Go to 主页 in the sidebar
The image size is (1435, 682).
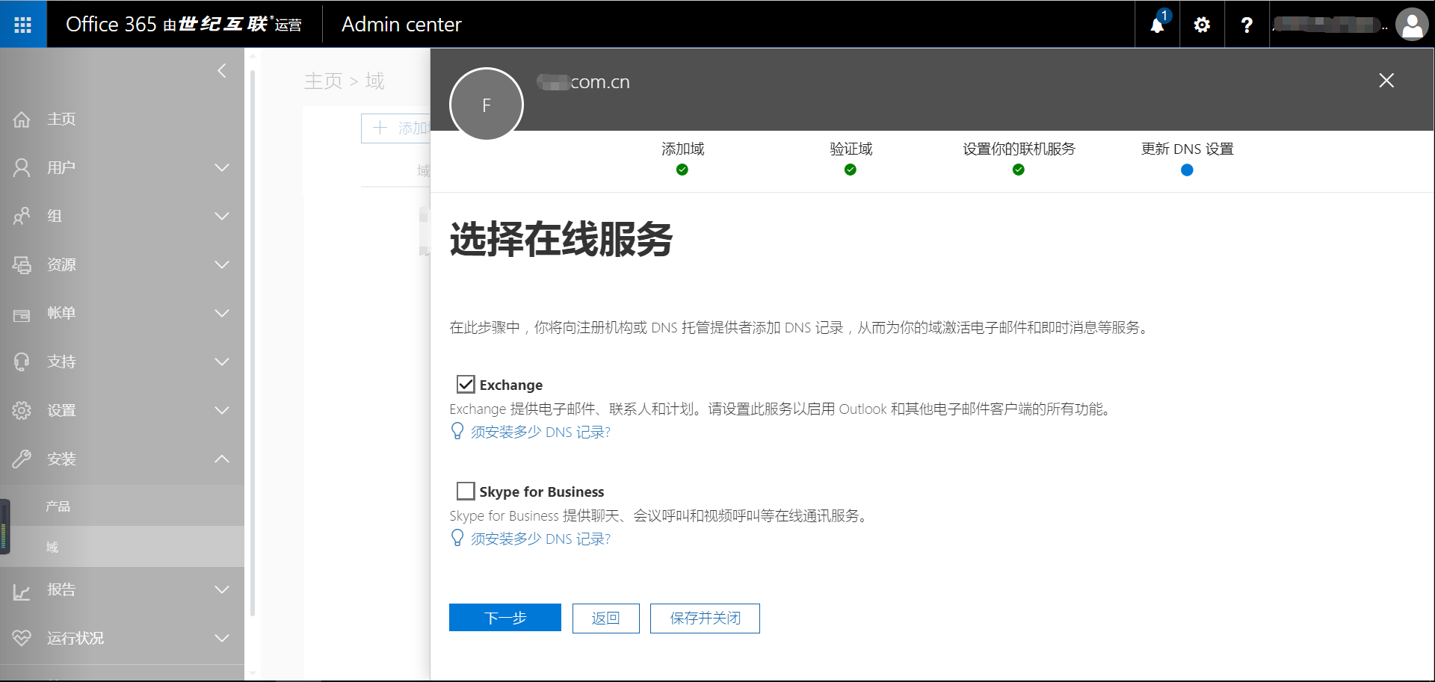point(61,120)
